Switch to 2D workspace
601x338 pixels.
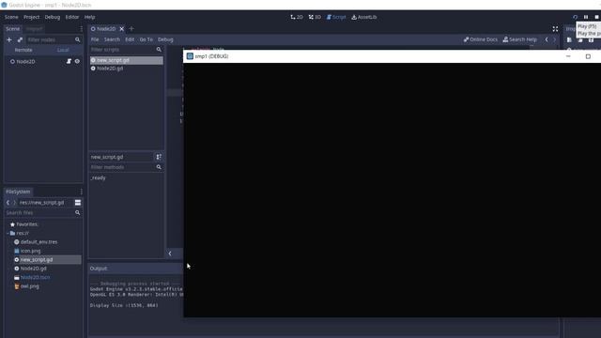tap(297, 17)
